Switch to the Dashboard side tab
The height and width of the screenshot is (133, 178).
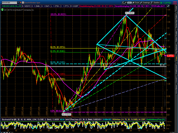(x=176, y=69)
